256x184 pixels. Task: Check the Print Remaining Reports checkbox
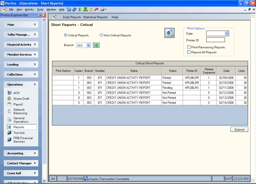pyautogui.click(x=189, y=47)
